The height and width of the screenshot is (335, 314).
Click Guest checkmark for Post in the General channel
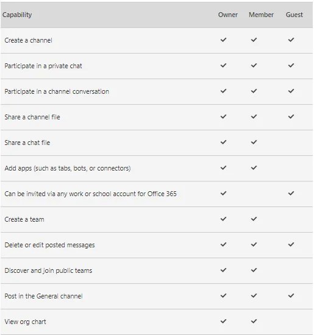click(291, 295)
